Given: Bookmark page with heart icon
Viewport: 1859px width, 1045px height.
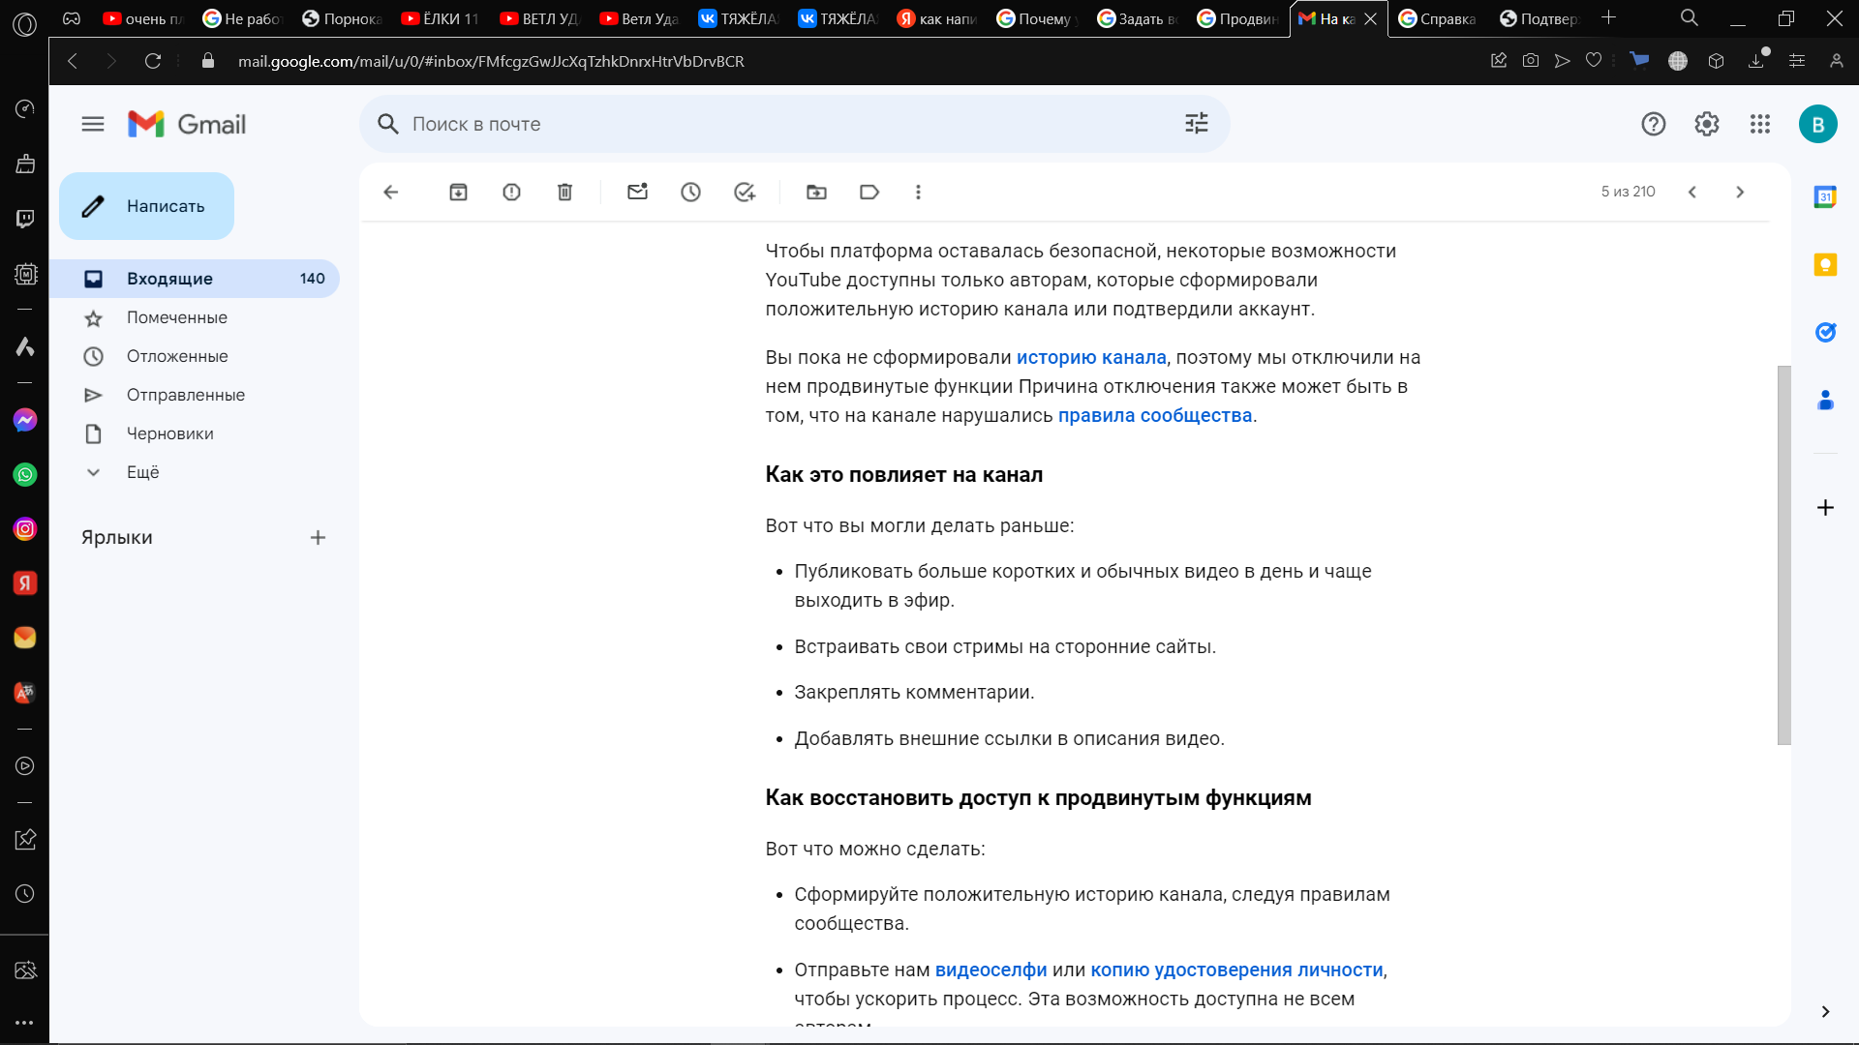Looking at the screenshot, I should click(1594, 61).
